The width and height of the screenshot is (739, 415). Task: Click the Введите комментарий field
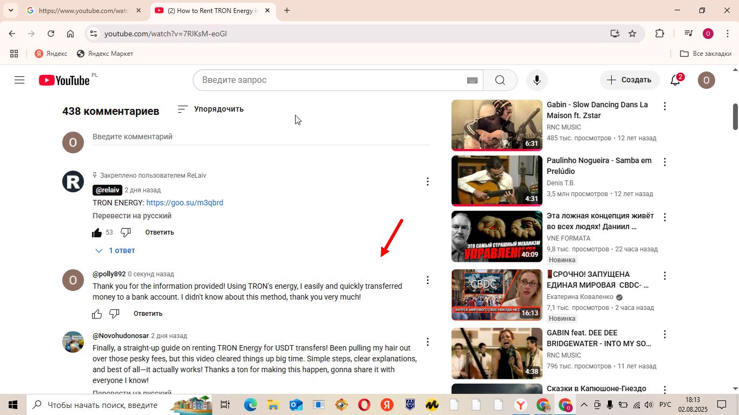click(261, 137)
